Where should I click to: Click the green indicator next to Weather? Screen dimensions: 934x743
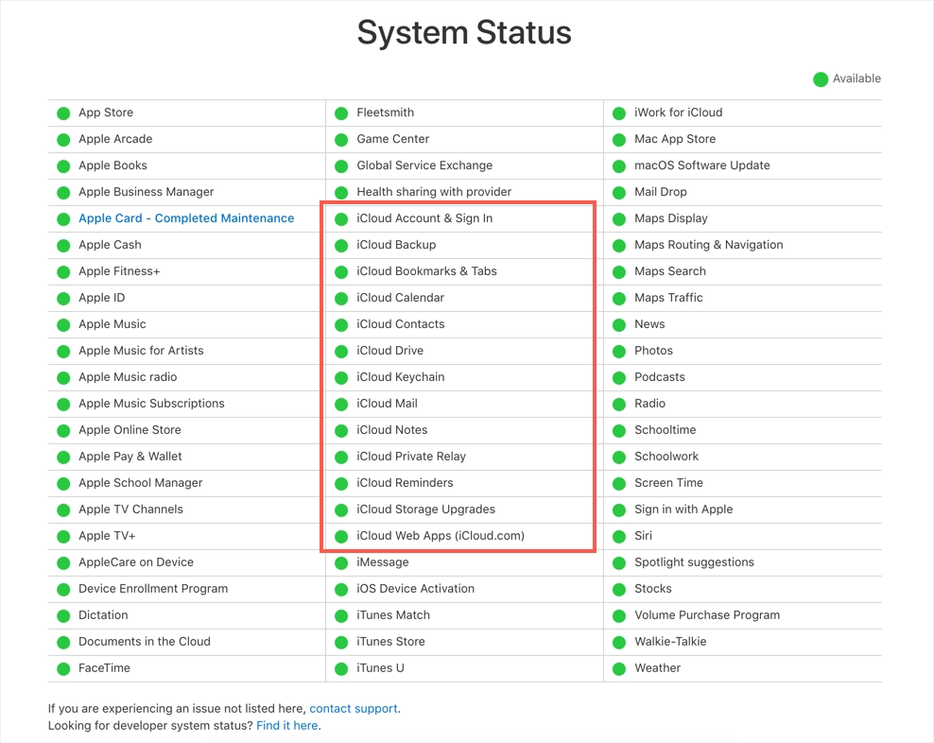(619, 669)
